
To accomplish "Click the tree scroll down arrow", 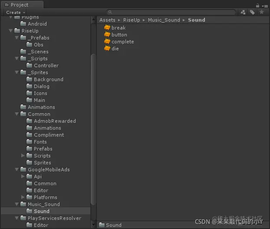I will point(93,225).
